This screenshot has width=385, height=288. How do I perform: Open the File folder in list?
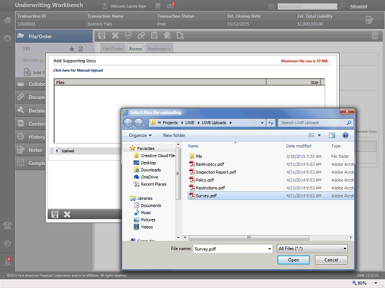196,156
